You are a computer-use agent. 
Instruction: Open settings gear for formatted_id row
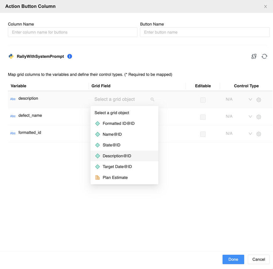[x=259, y=134]
